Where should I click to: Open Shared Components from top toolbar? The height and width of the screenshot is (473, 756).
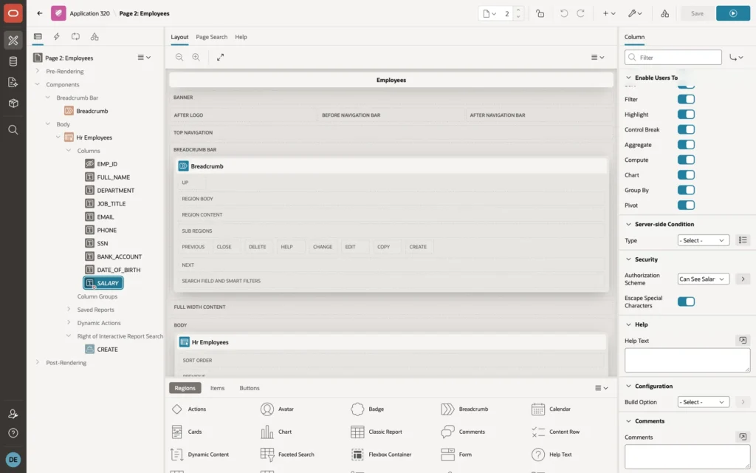(x=665, y=13)
